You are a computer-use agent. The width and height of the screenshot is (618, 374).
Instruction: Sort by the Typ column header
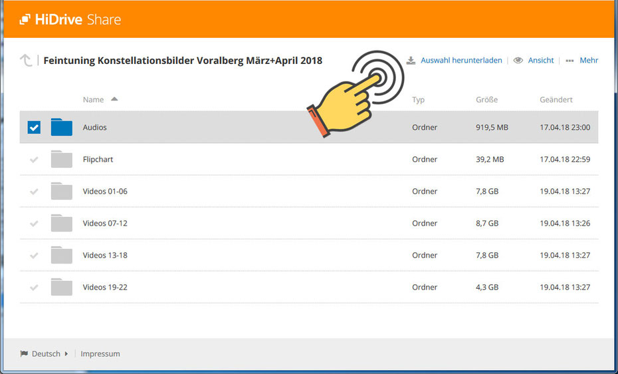click(418, 100)
